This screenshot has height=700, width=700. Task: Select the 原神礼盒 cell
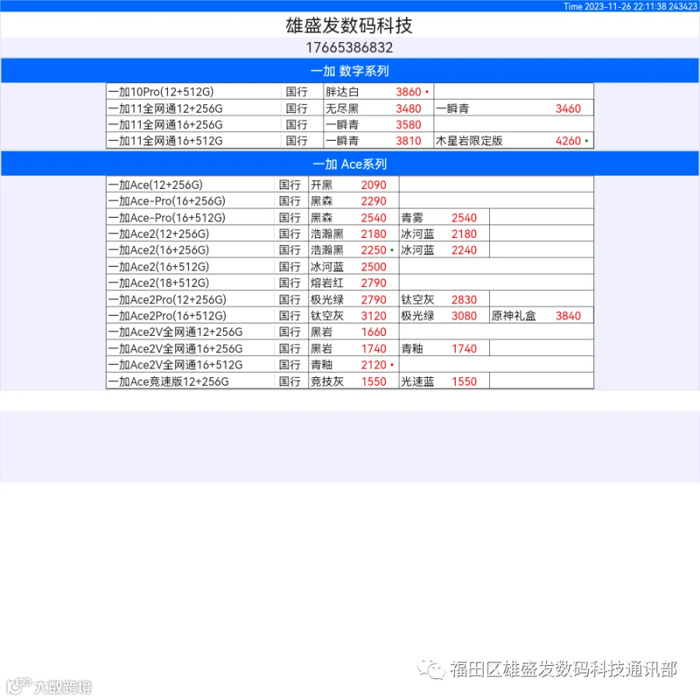coord(513,315)
